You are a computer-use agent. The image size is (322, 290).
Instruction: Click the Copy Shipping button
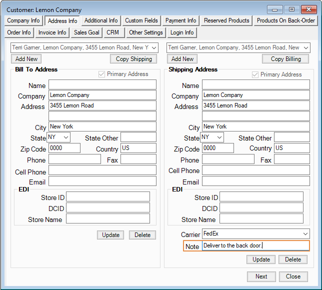(x=133, y=59)
